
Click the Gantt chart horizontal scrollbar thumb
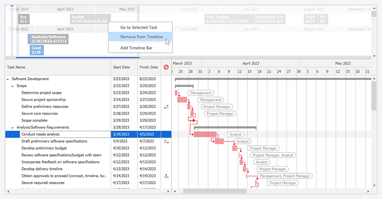pos(215,191)
